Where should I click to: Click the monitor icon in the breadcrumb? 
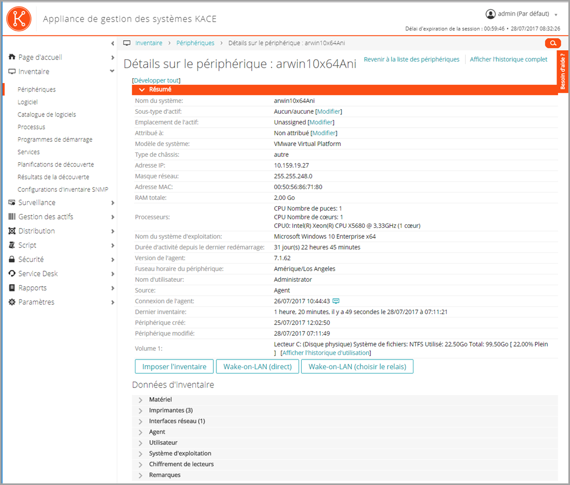click(x=126, y=43)
